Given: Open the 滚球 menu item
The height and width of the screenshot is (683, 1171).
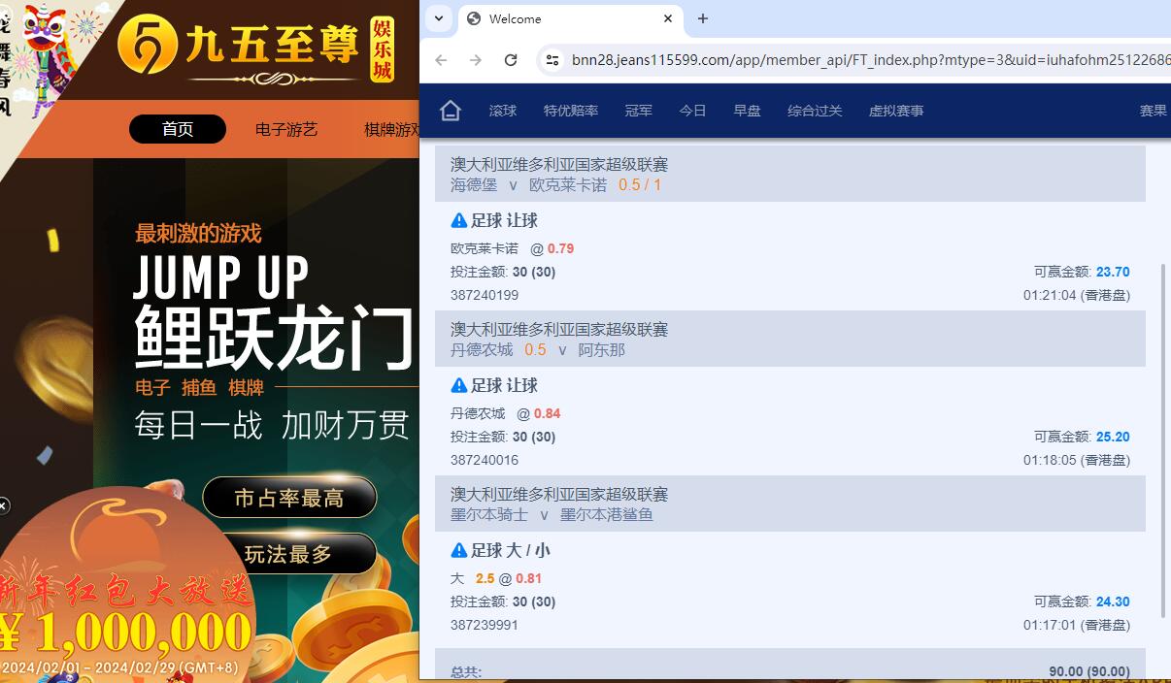Looking at the screenshot, I should [503, 111].
